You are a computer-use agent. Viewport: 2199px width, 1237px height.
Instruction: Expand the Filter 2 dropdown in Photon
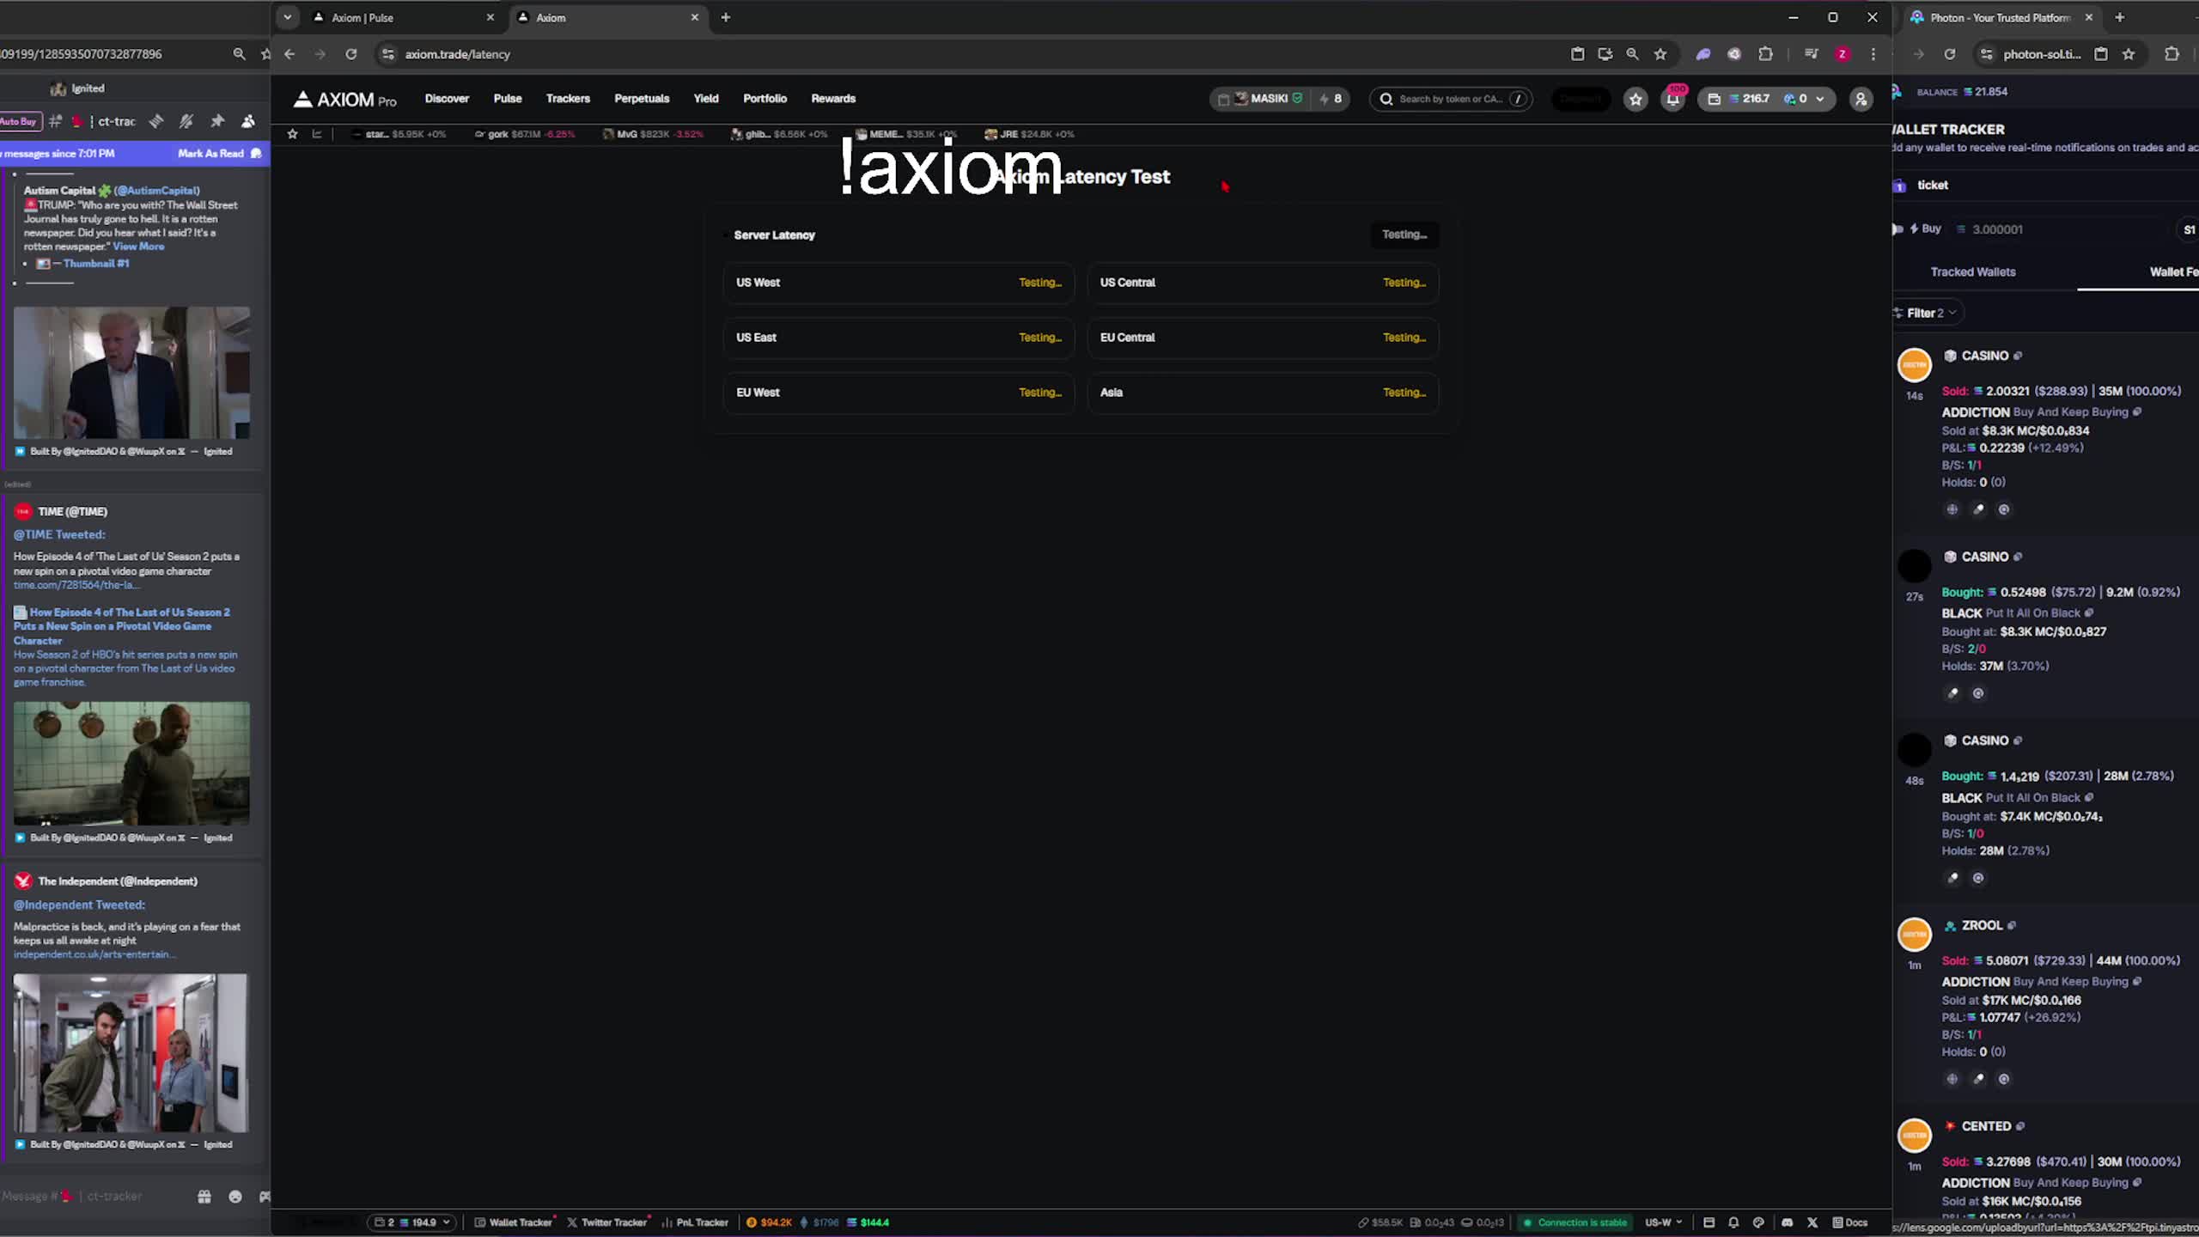click(x=1929, y=313)
